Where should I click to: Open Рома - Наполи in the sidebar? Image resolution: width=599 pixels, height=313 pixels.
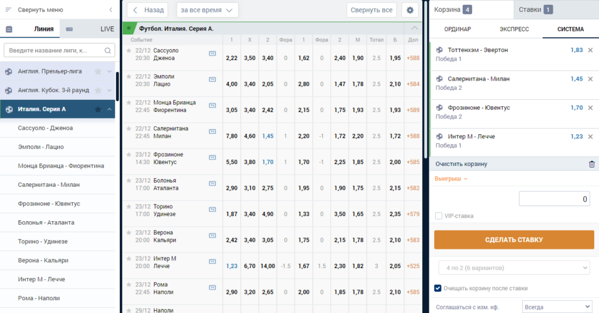point(39,298)
